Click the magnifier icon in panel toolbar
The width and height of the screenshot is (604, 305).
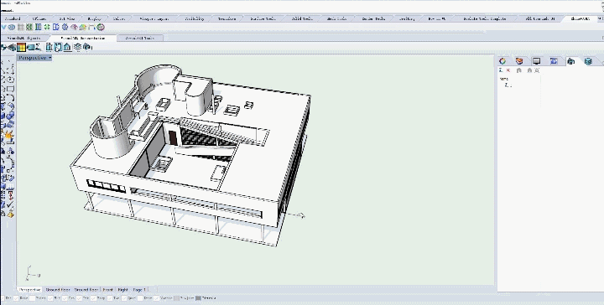point(537,70)
